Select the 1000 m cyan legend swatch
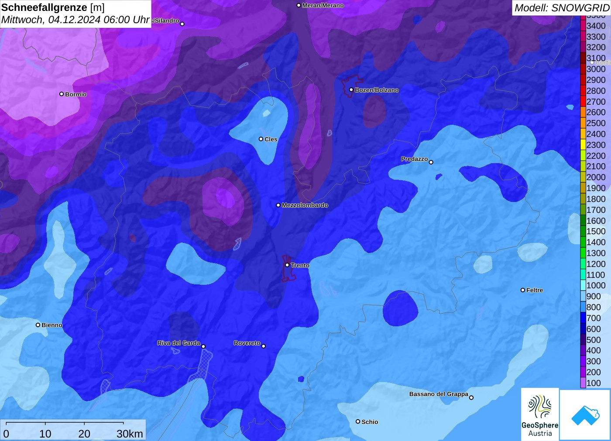 [x=583, y=285]
